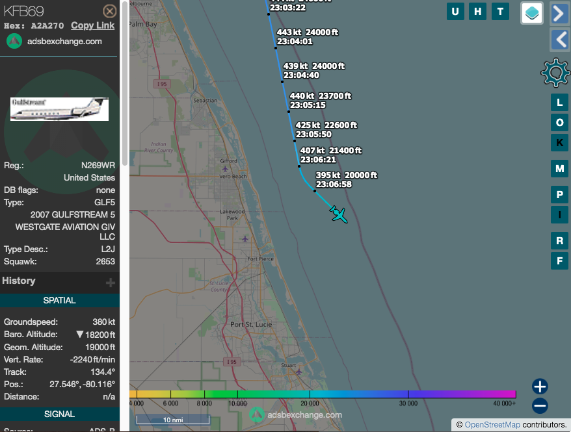Toggle the M button on map
The height and width of the screenshot is (432, 571).
(559, 169)
